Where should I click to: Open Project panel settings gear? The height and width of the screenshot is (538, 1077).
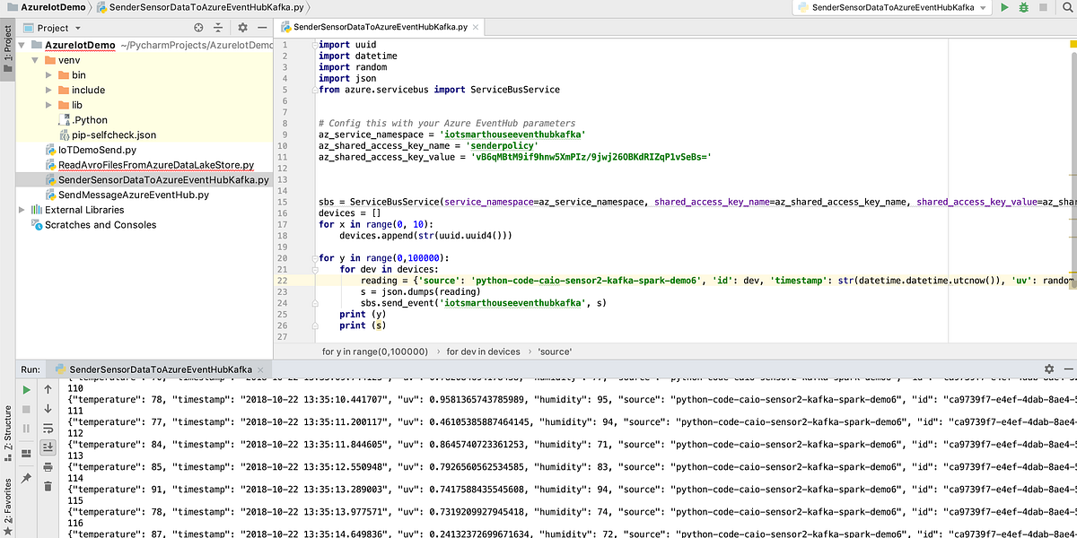(244, 28)
